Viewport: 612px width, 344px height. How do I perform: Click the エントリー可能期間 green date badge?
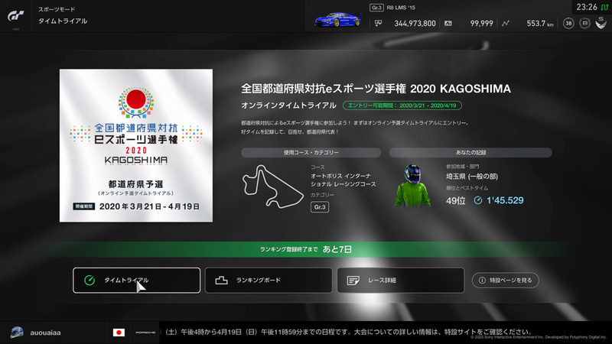pos(402,105)
